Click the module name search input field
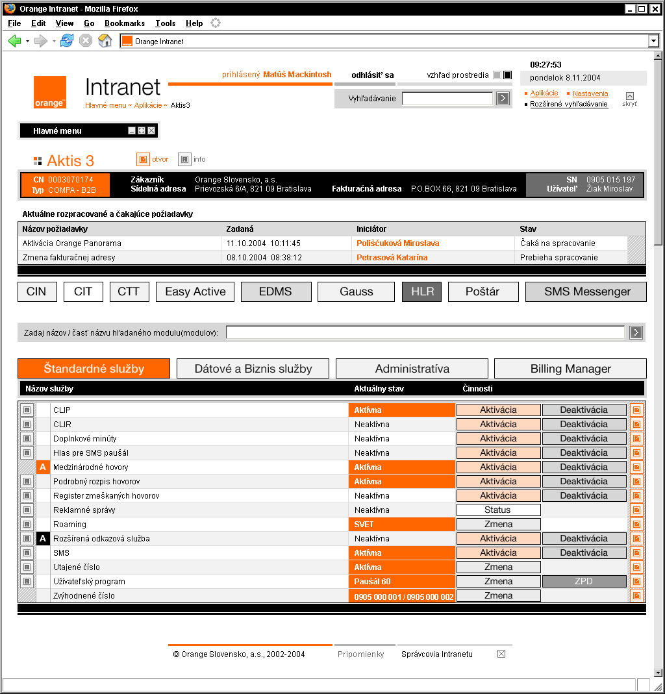Screen dimensions: 665x694 click(425, 332)
